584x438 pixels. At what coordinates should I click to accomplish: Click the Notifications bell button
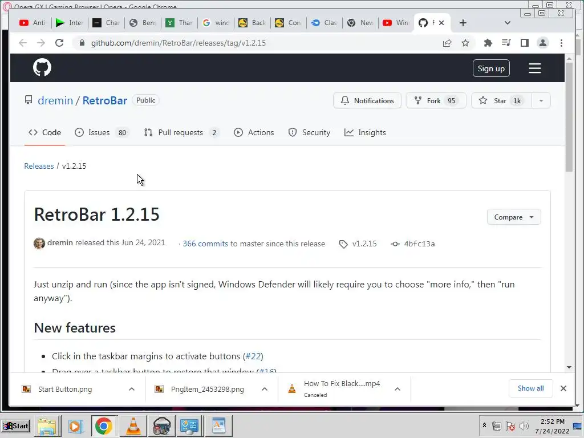367,100
